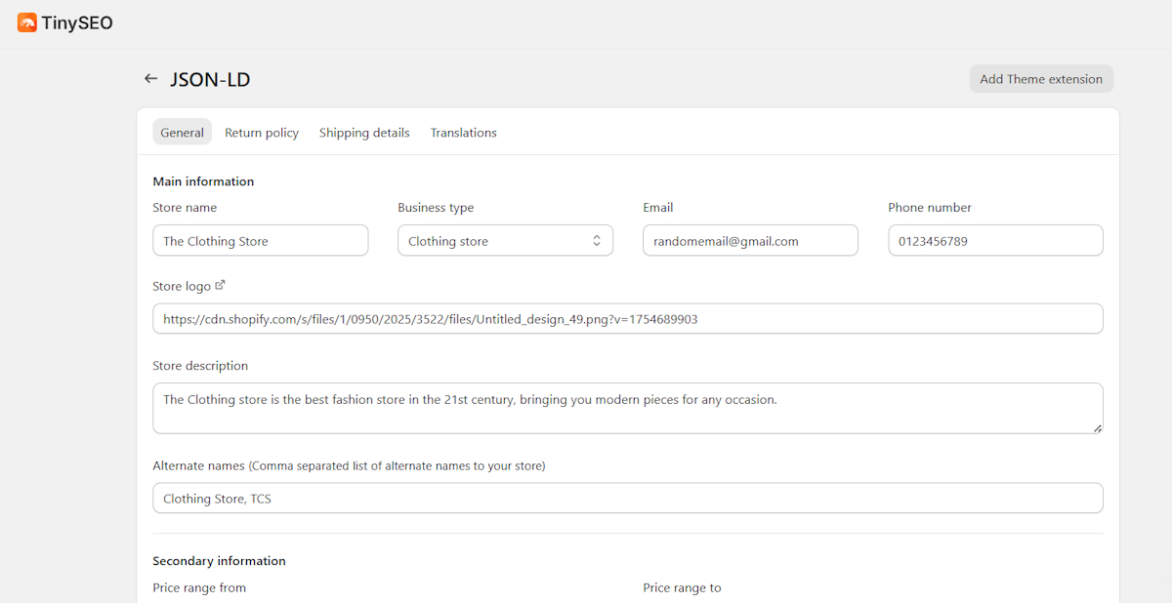Click into the Phone number field
The height and width of the screenshot is (603, 1172).
pyautogui.click(x=995, y=241)
